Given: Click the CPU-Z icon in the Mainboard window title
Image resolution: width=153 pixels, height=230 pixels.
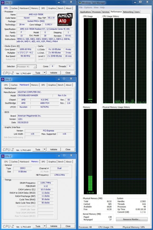Looking at the screenshot, I should click(x=3, y=79).
